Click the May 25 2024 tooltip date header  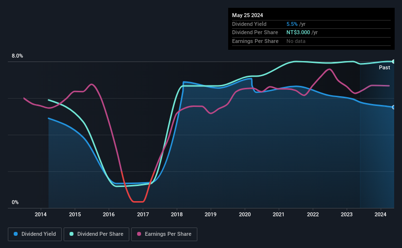(x=247, y=15)
